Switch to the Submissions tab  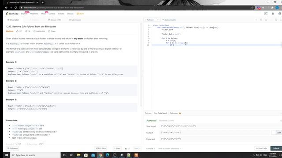[75, 20]
